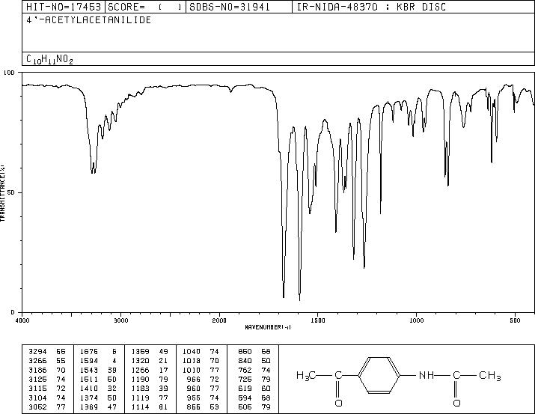Click the 2000 wavenumber axis label
535x414 pixels.
[x=219, y=320]
